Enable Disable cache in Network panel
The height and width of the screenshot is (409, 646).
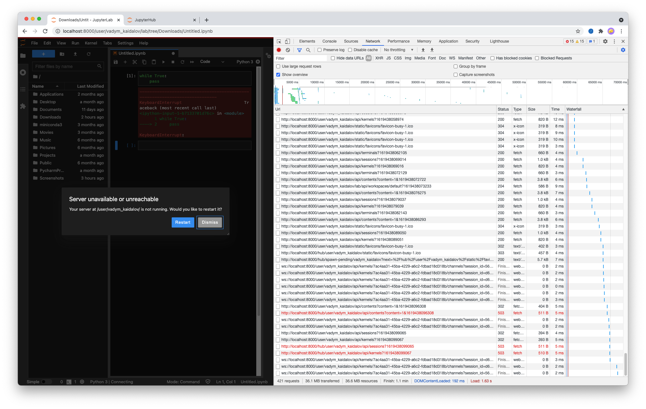(349, 50)
